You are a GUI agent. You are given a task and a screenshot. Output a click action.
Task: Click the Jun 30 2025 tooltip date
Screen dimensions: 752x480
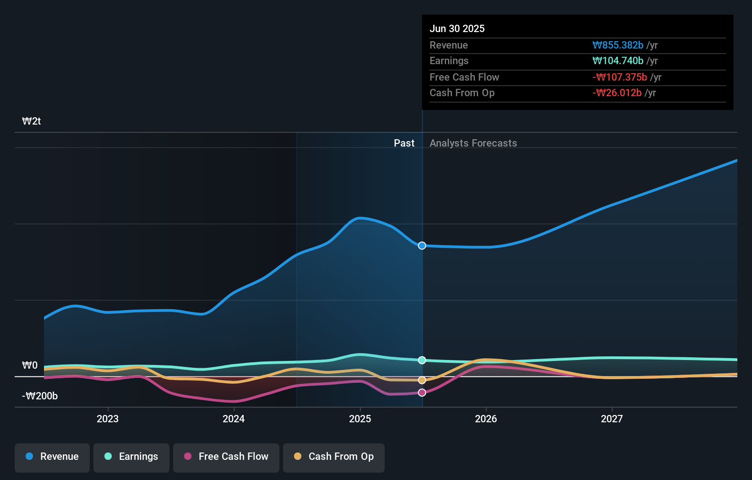(x=457, y=28)
